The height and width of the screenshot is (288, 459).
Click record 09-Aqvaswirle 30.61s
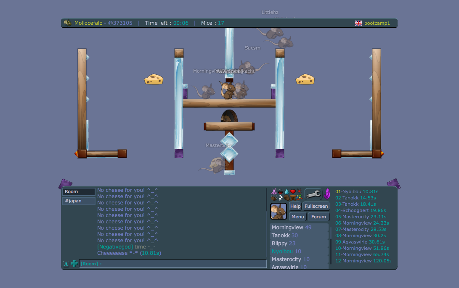[x=360, y=242]
